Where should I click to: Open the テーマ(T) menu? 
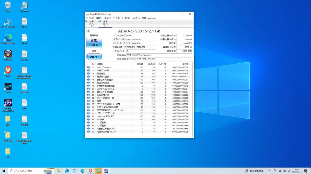(x=116, y=18)
